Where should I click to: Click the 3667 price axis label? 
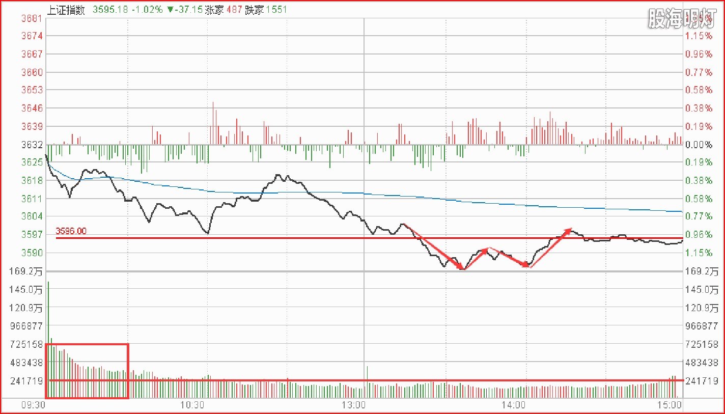click(x=33, y=54)
